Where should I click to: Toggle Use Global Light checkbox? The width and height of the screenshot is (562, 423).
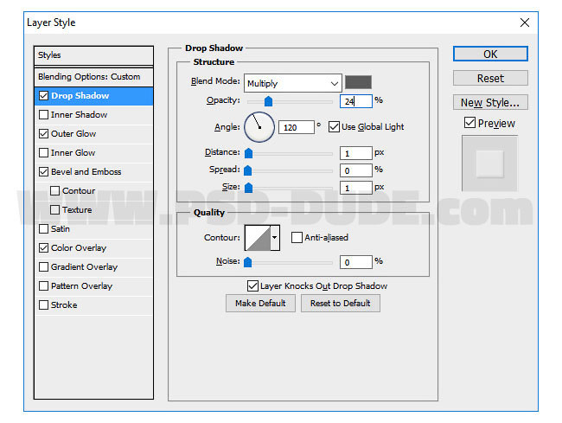pos(334,126)
